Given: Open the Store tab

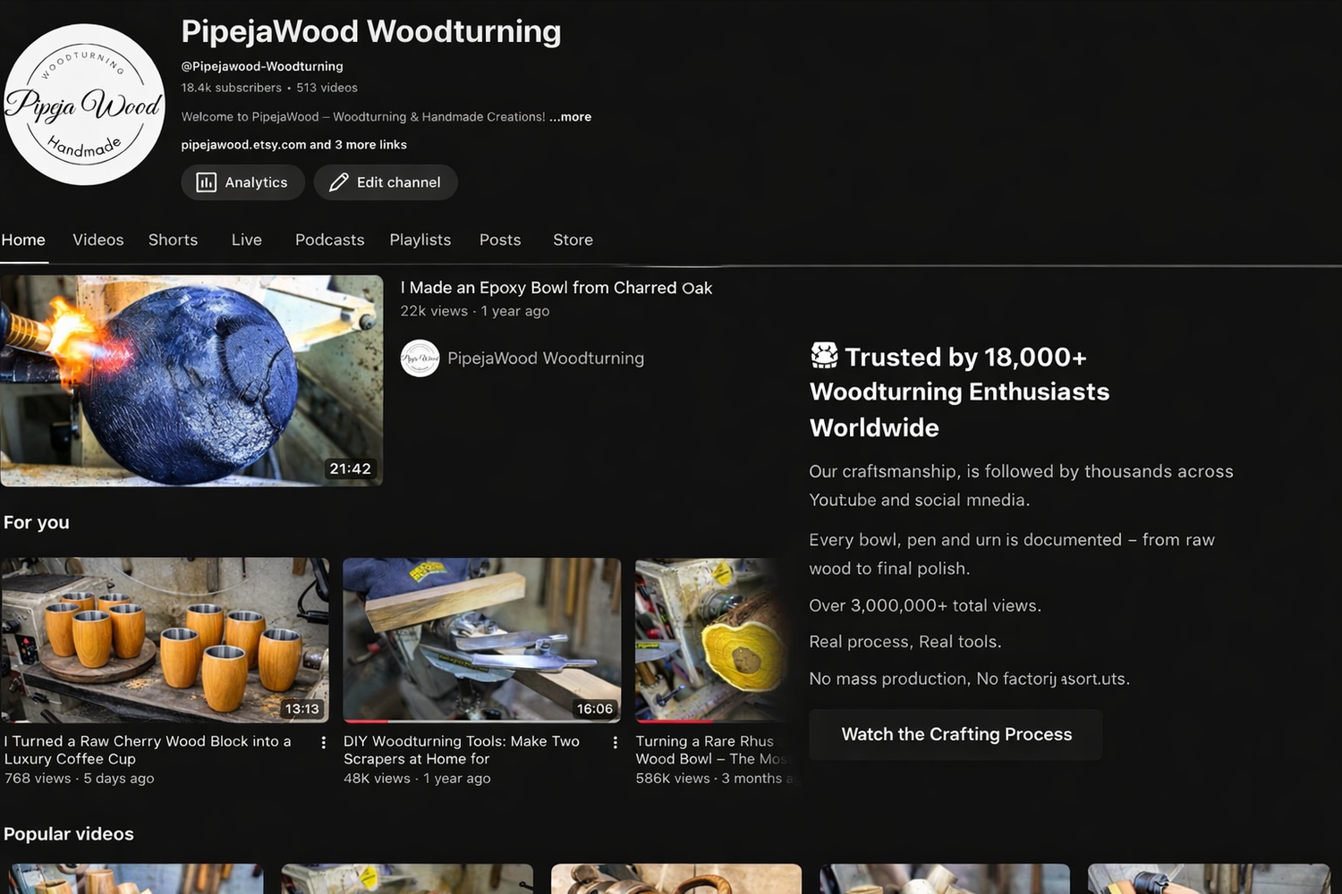Looking at the screenshot, I should 573,240.
